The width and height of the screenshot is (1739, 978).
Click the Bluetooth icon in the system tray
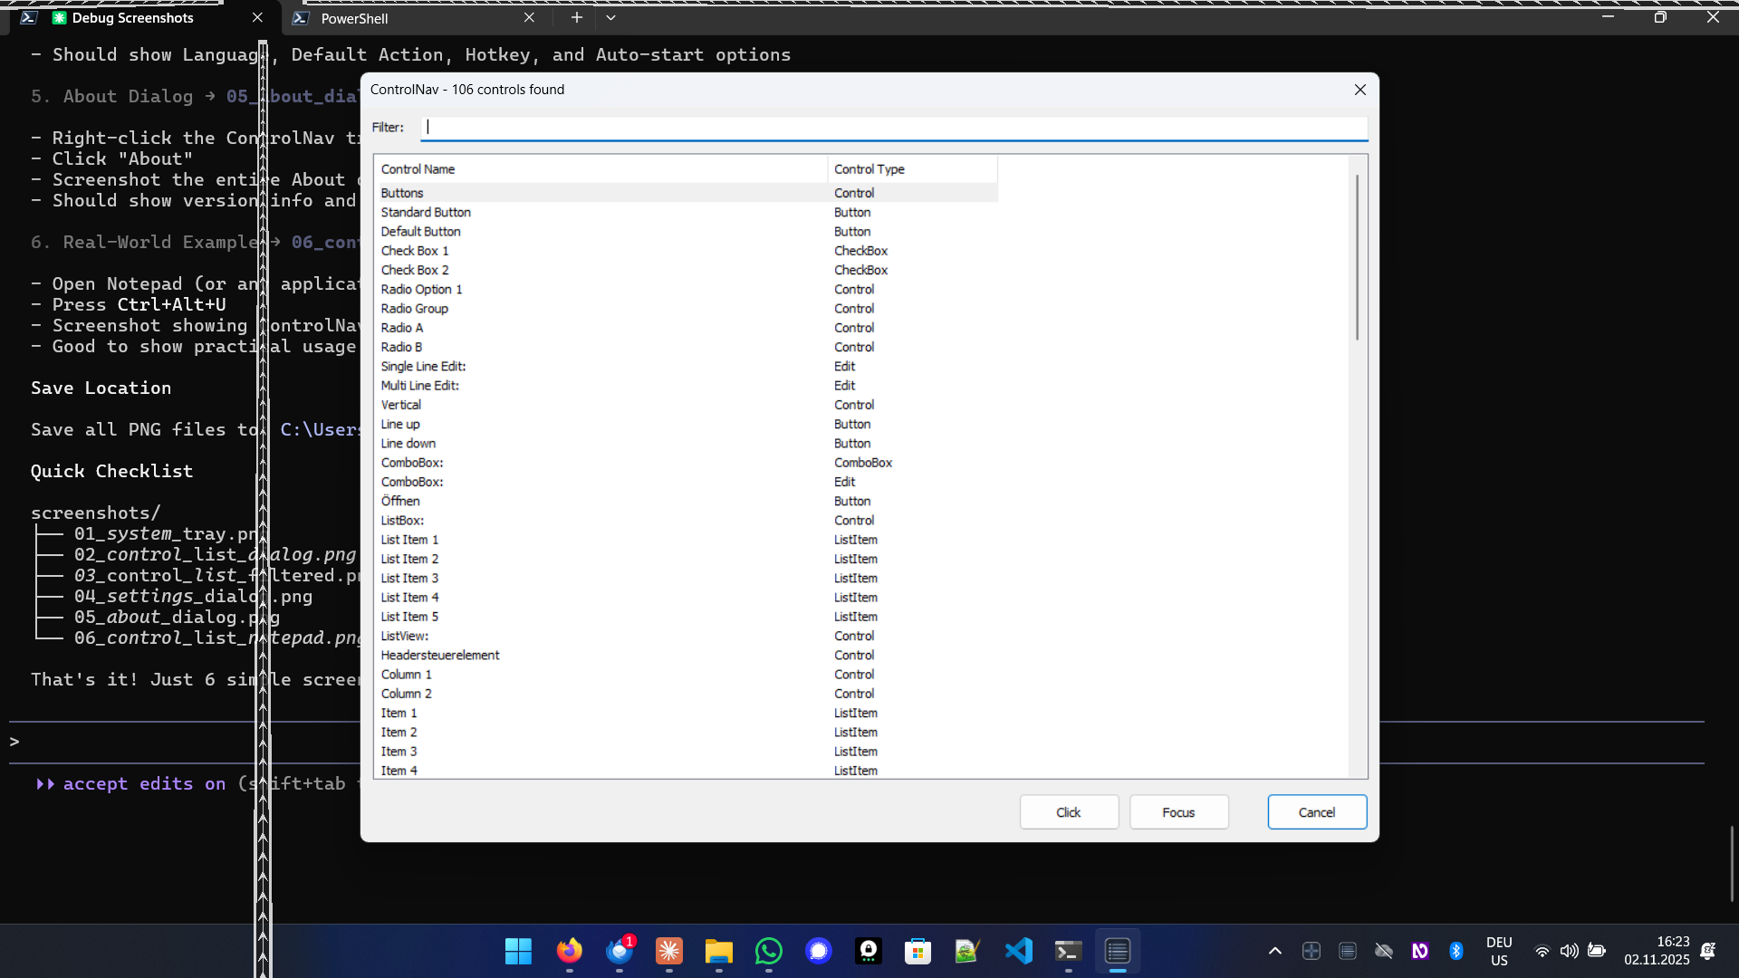(1456, 951)
